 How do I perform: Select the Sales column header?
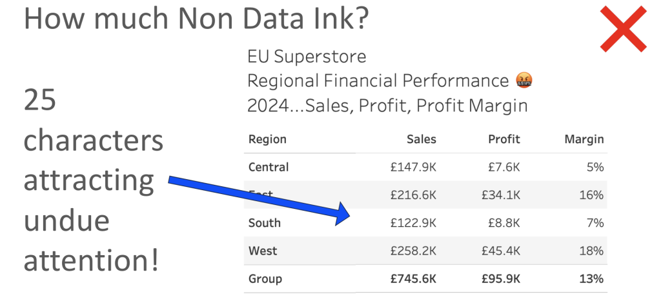pyautogui.click(x=422, y=139)
